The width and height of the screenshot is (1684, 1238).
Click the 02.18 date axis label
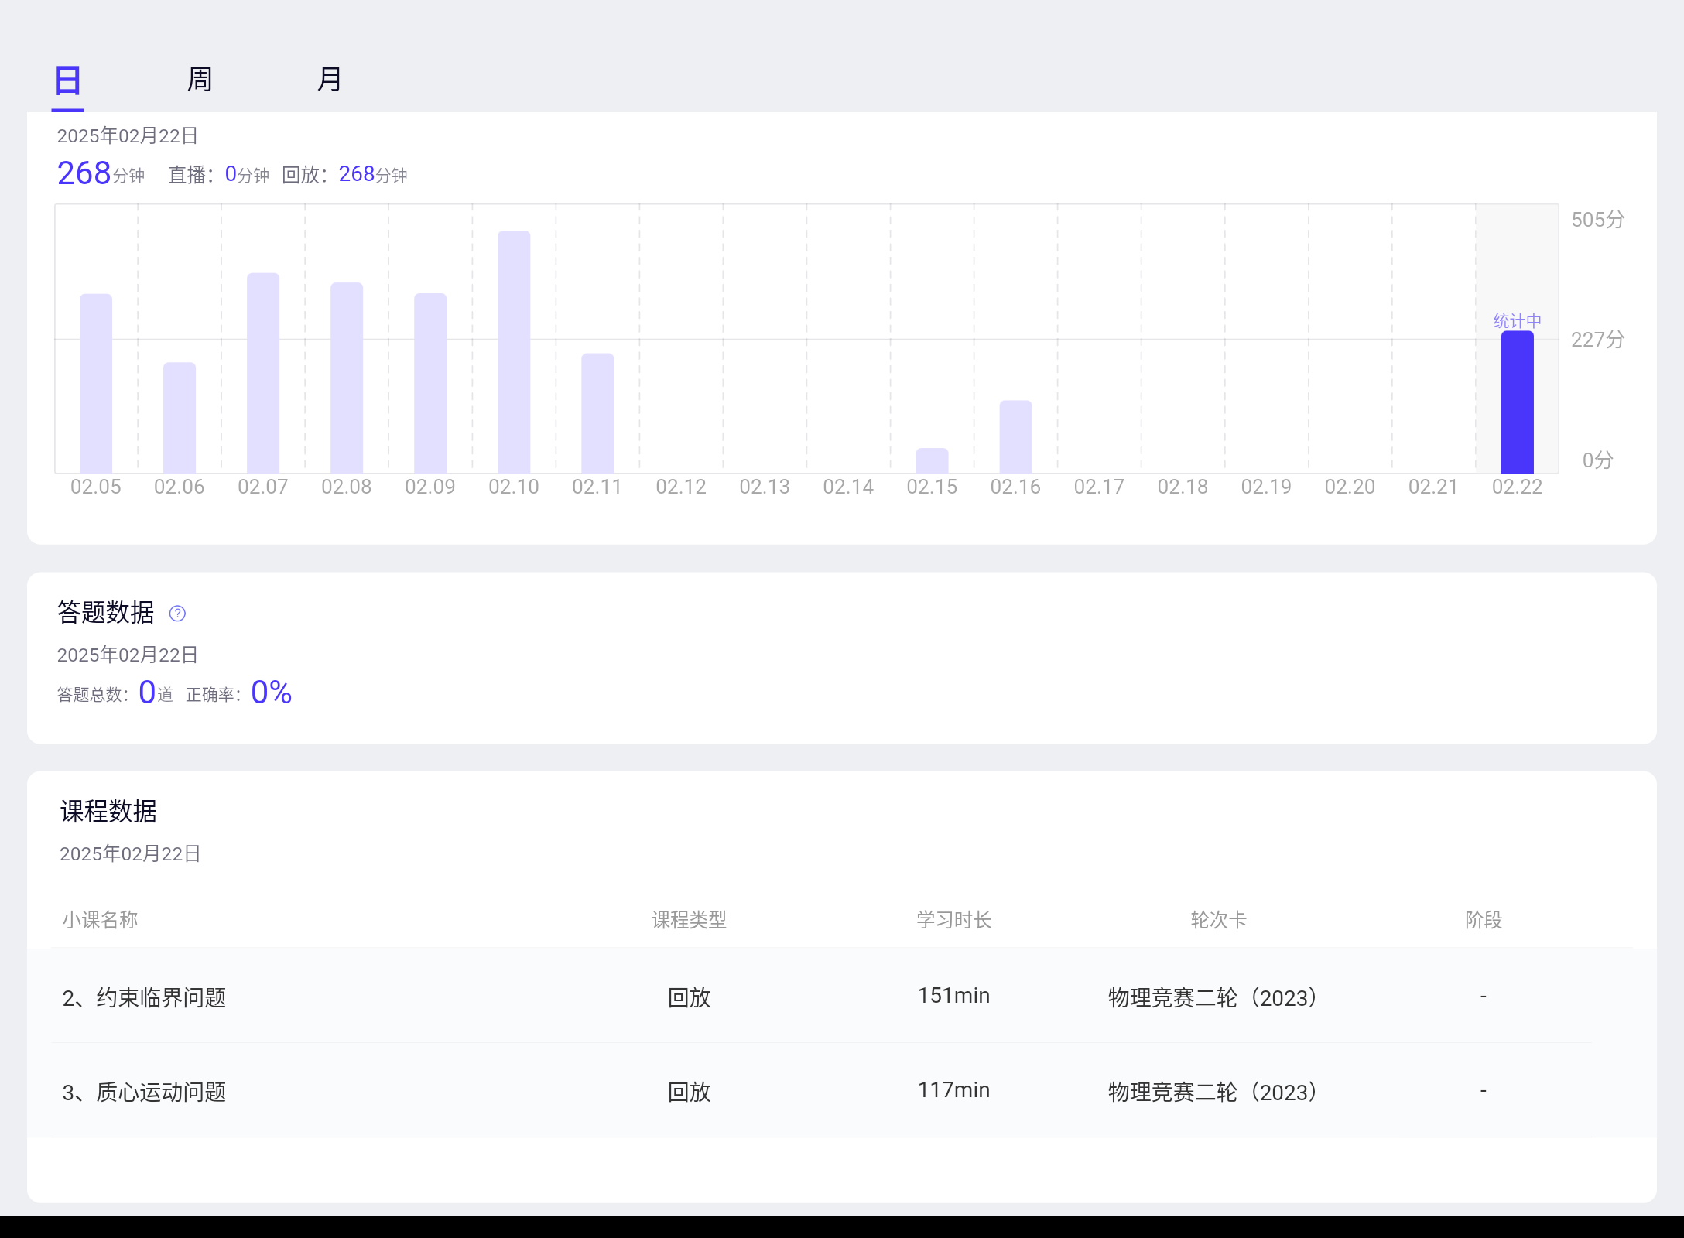1183,487
